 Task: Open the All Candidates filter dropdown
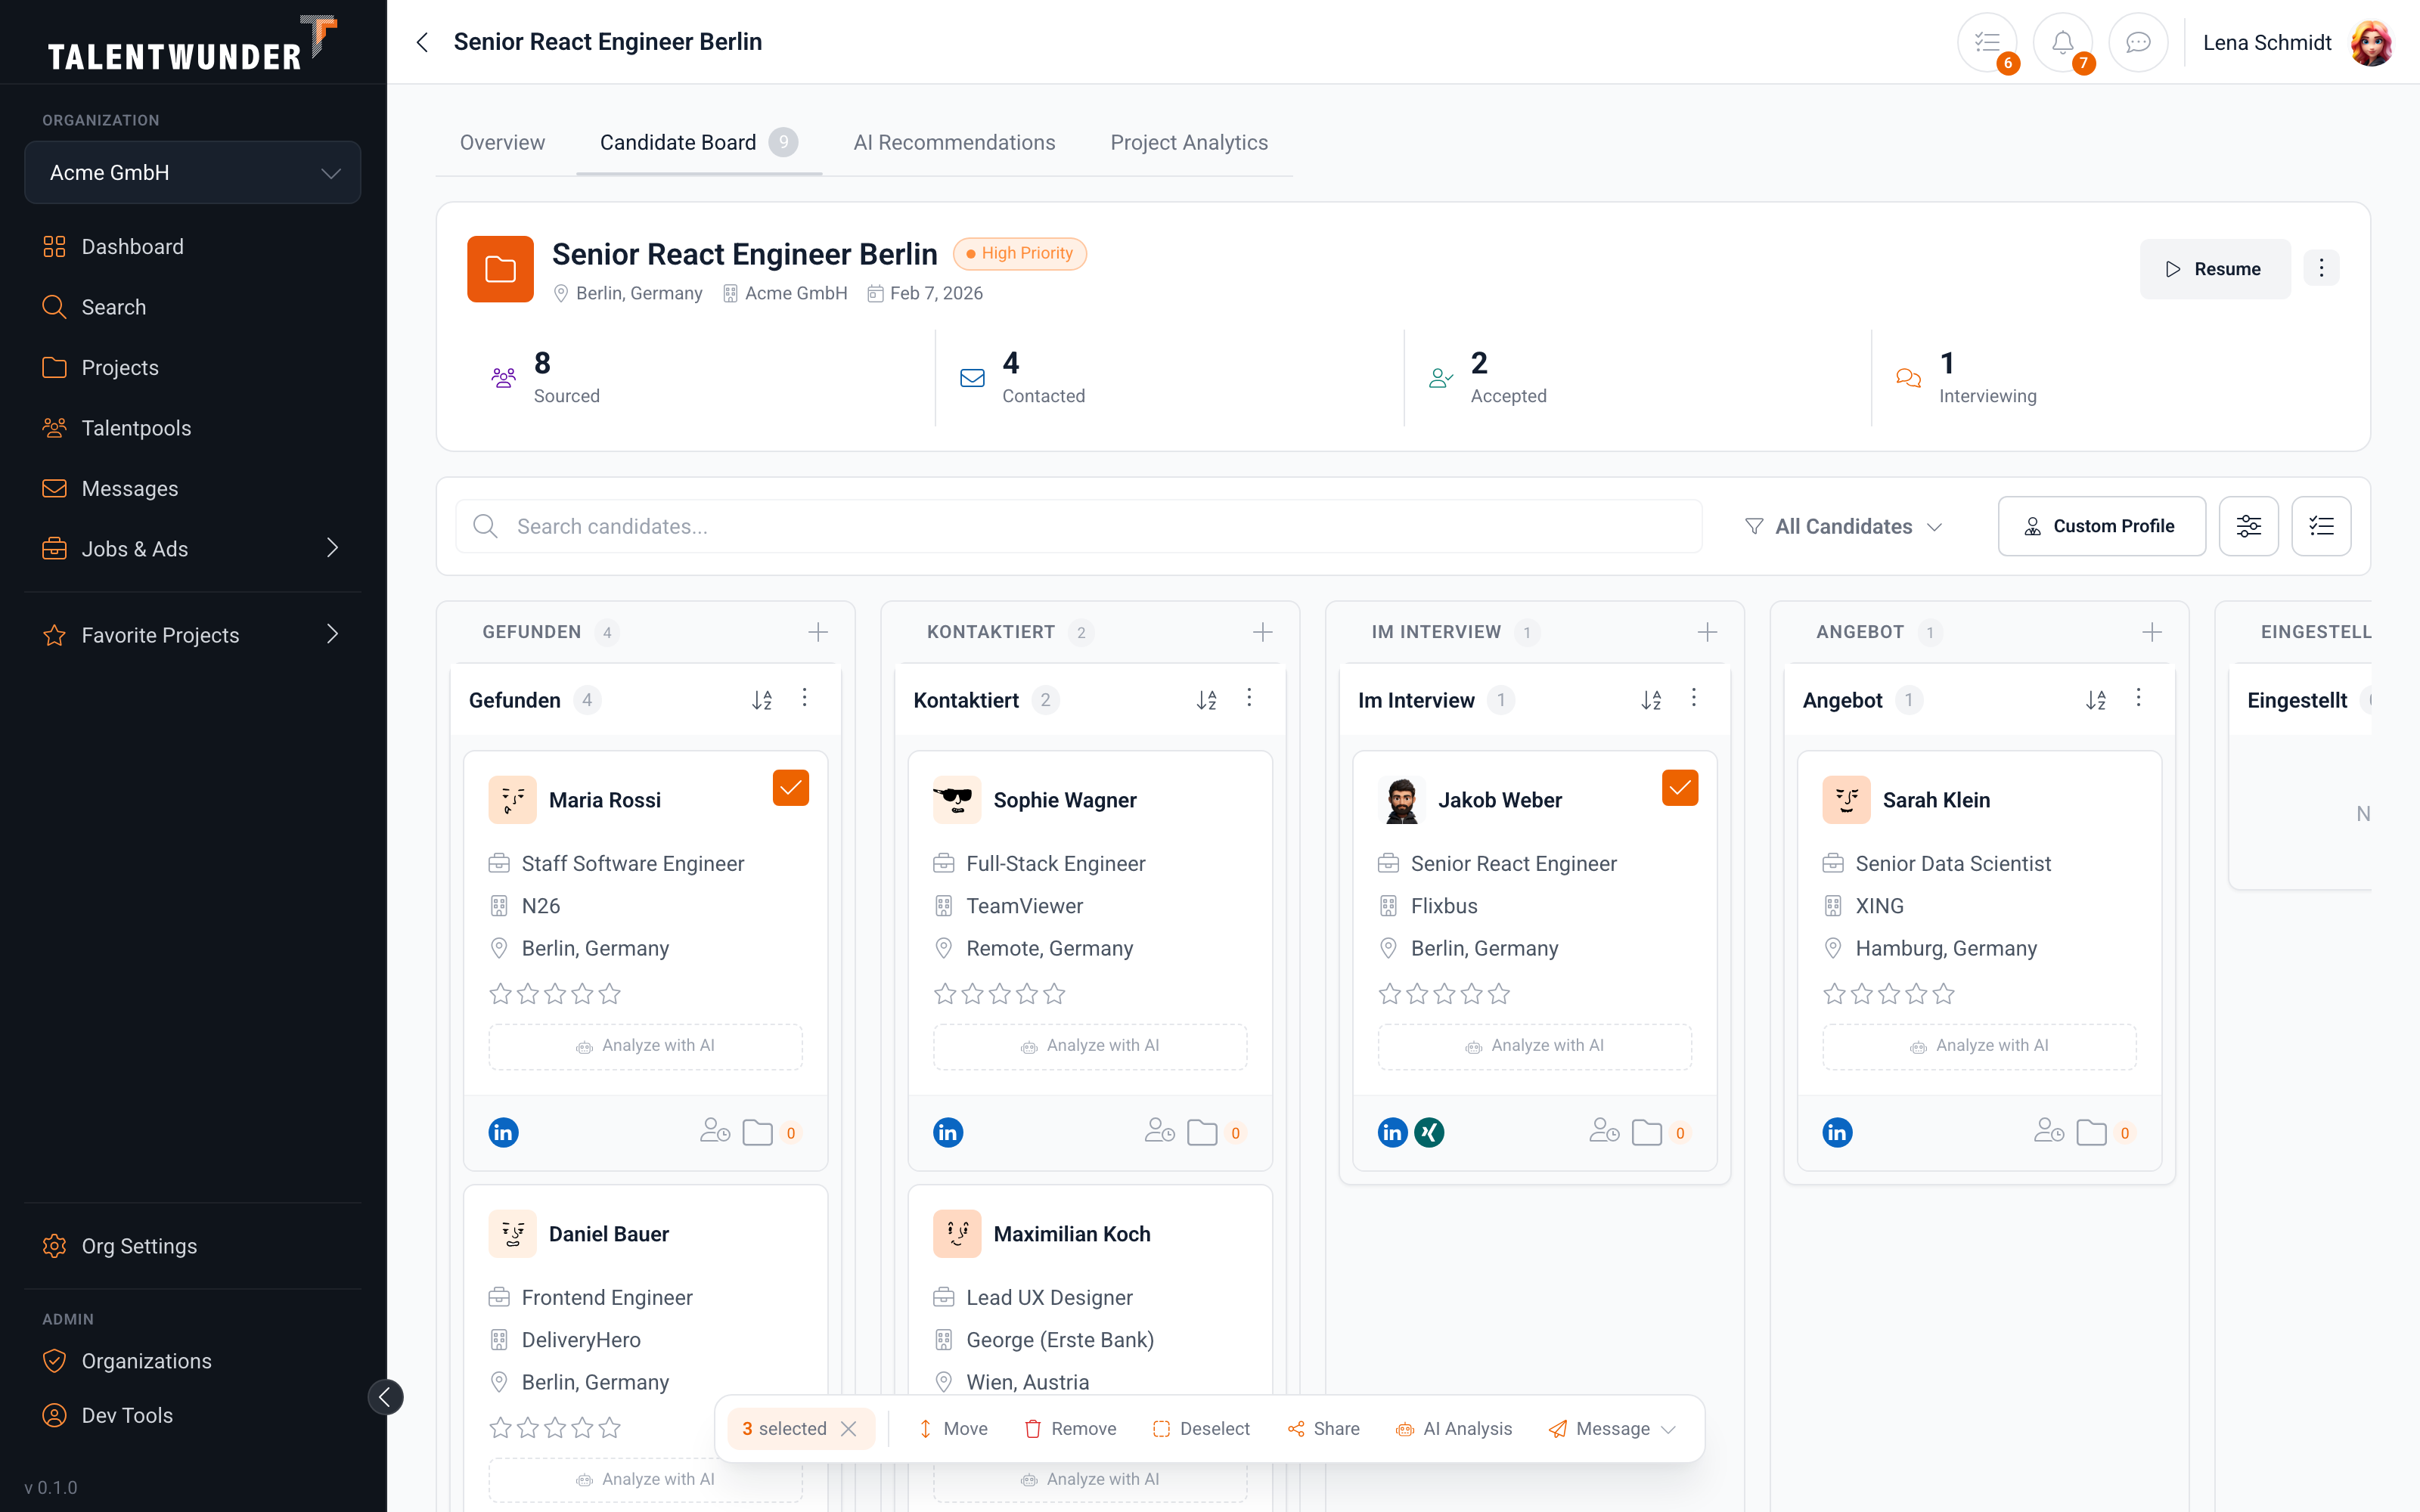coord(1844,526)
